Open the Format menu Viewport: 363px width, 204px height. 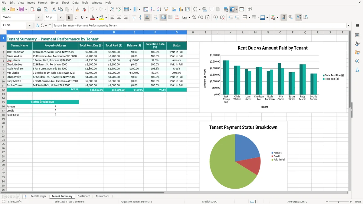(42, 2)
